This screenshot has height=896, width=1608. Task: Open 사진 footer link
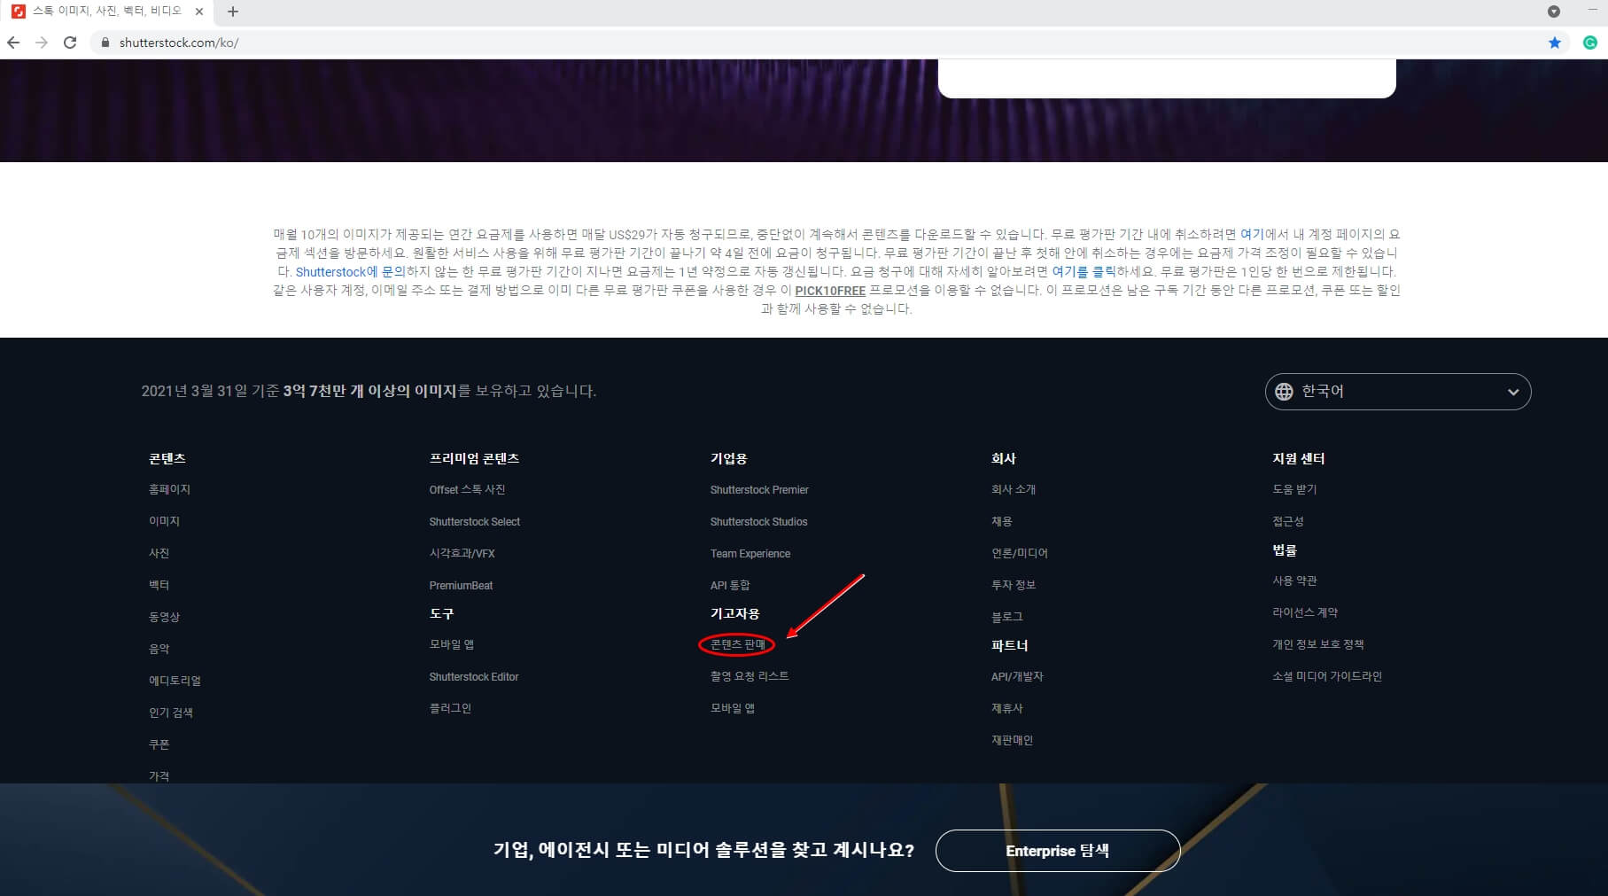point(159,553)
